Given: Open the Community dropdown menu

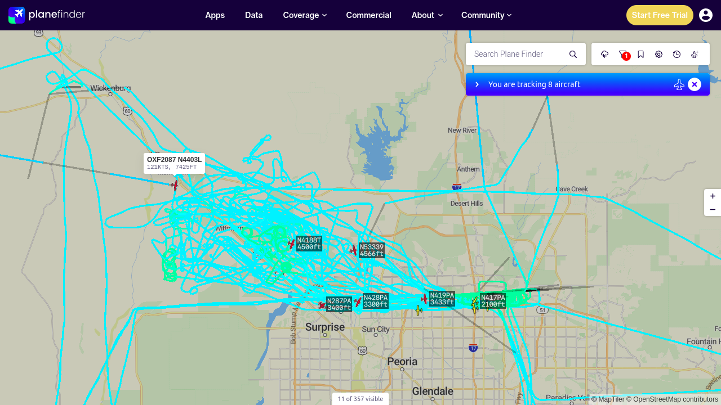Looking at the screenshot, I should (x=487, y=15).
